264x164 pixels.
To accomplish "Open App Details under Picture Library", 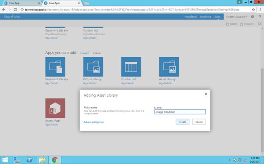I will (90, 83).
